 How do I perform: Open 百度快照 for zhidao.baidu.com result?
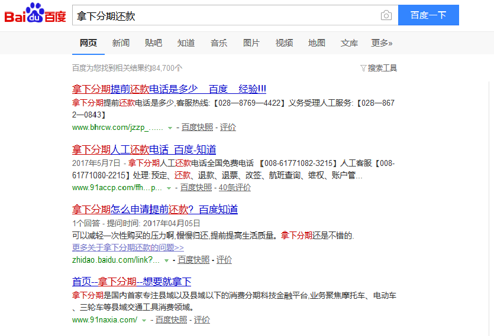[193, 260]
